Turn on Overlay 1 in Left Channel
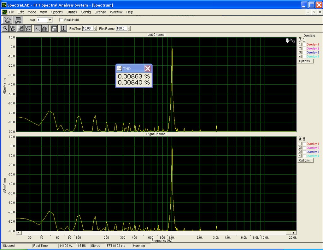Viewport: 323px width, 250px height. pyautogui.click(x=304, y=44)
